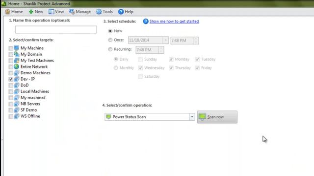
Task: Select the Recurring schedule radio button
Action: point(110,49)
